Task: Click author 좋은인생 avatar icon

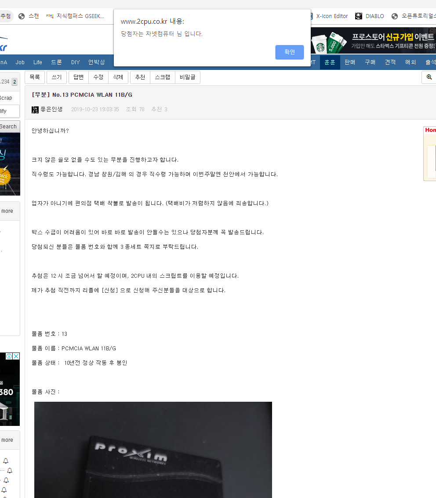Action: [x=35, y=109]
